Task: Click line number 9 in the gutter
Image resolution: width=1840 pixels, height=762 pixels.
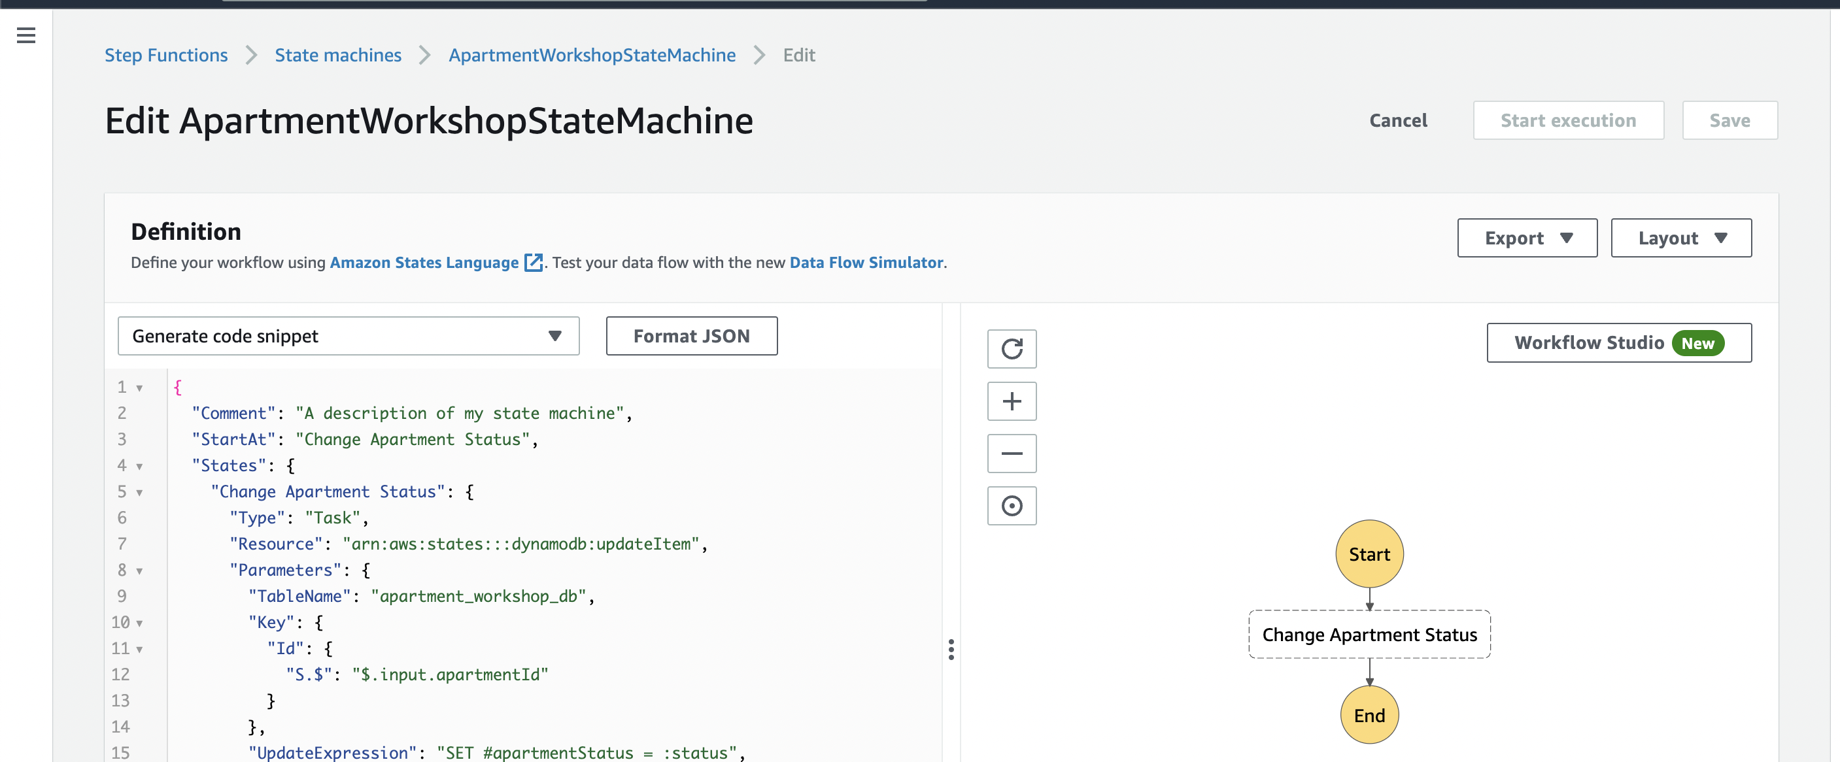Action: click(x=122, y=596)
